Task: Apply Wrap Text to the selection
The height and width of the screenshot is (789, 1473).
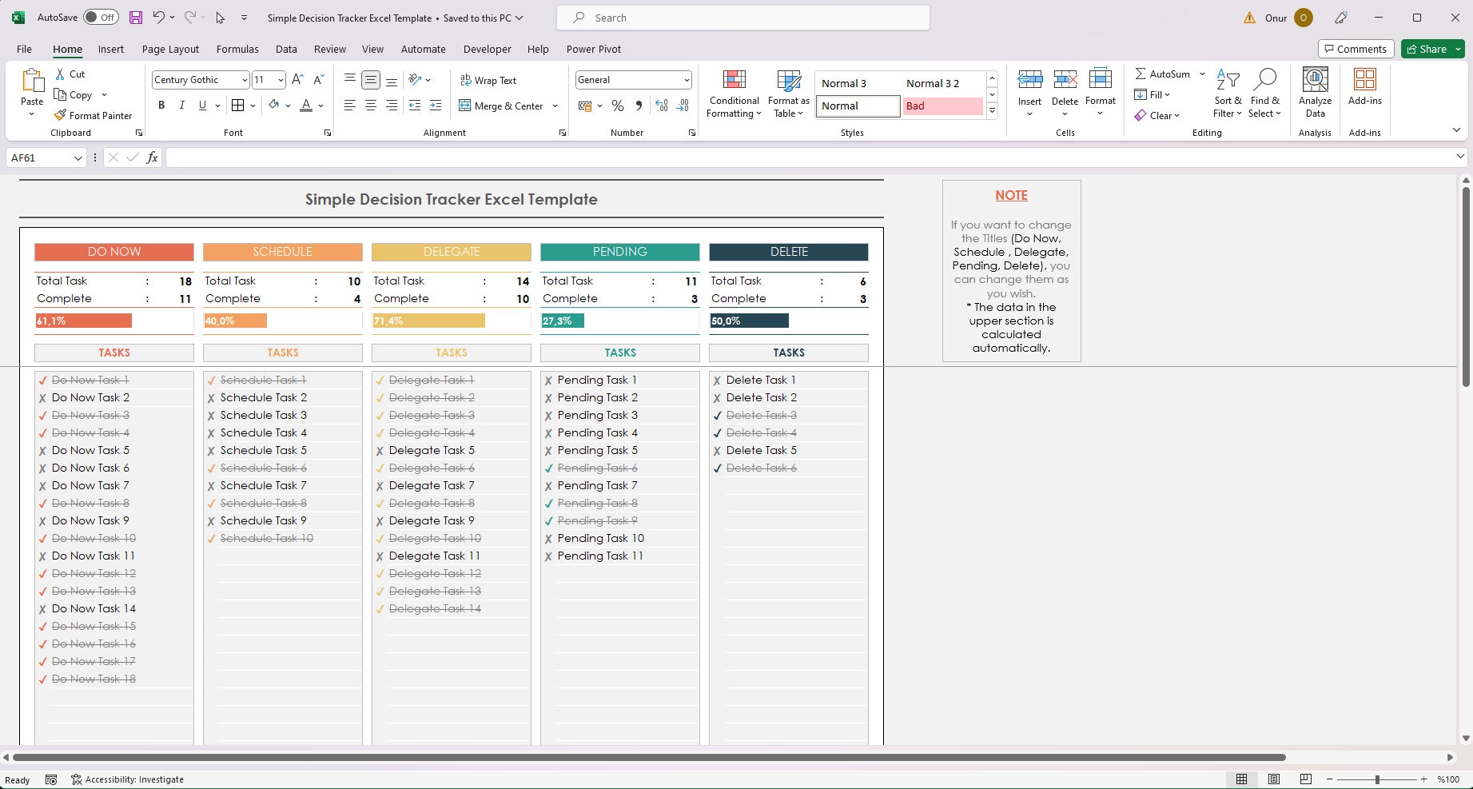Action: [x=488, y=80]
